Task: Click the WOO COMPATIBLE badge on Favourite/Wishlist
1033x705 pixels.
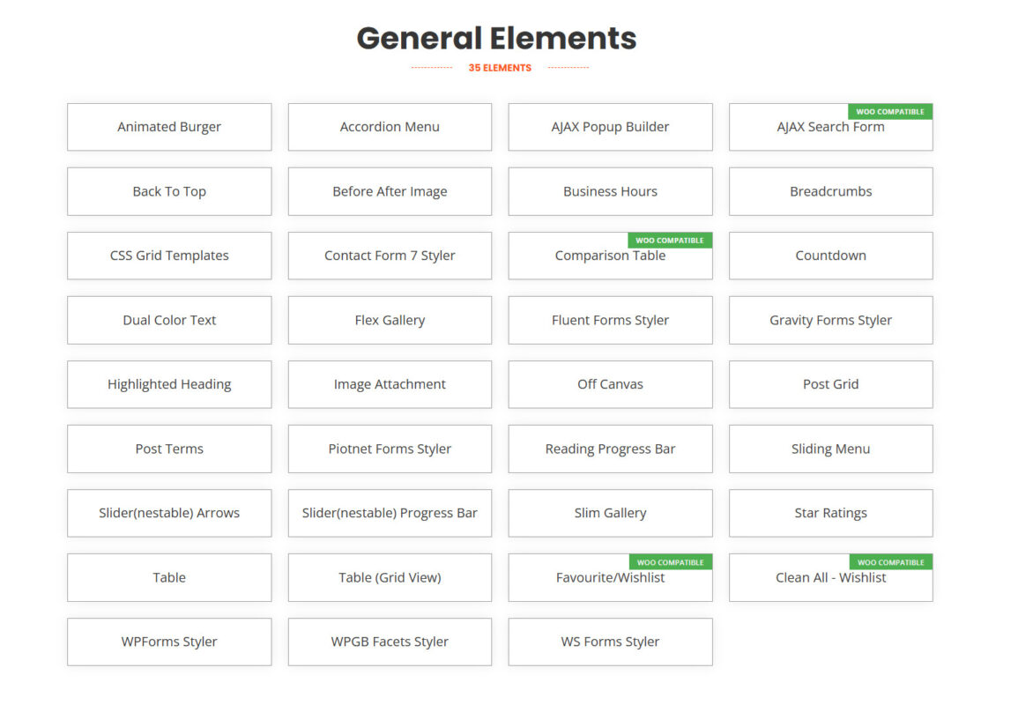Action: tap(671, 561)
